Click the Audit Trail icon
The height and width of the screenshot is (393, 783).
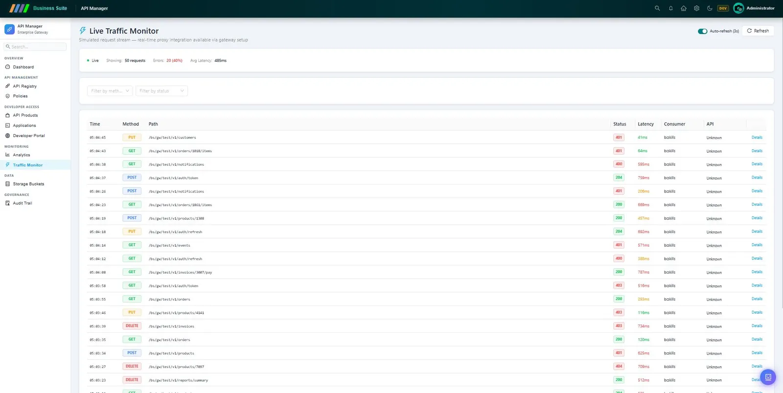7,203
